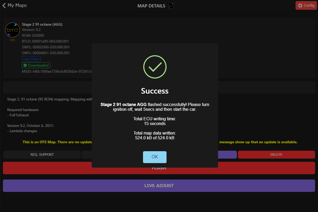Click the '- Lambda changes' changelog line
Viewport: 318px width, 212px height.
[22, 131]
